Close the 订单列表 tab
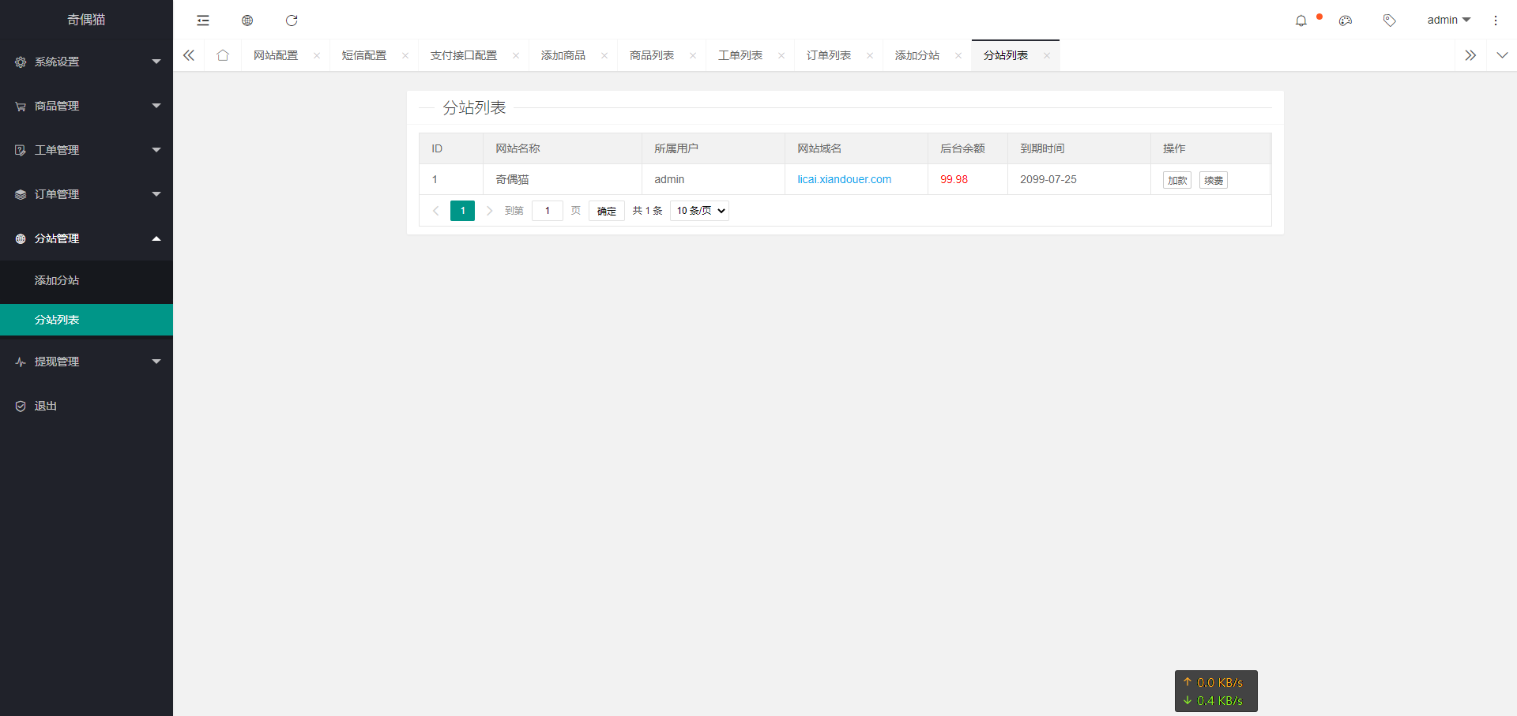The image size is (1517, 716). click(x=870, y=55)
